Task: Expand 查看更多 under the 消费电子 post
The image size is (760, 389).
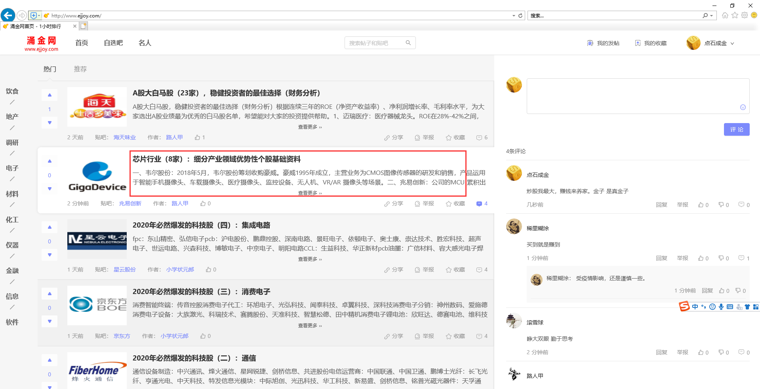Action: [310, 326]
